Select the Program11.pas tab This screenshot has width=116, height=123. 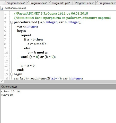pos(61,3)
